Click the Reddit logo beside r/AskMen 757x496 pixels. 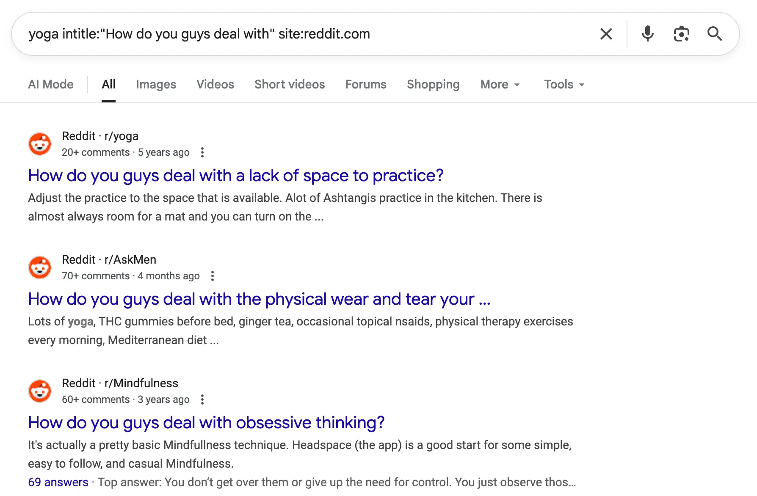tap(40, 267)
